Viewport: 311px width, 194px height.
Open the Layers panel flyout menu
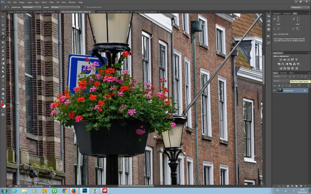[309, 73]
